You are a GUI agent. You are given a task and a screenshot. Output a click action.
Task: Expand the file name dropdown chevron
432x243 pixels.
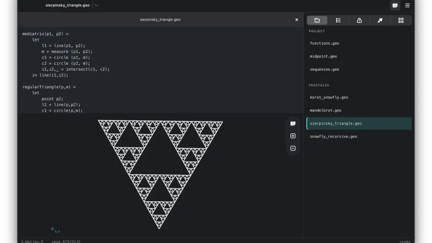click(96, 5)
